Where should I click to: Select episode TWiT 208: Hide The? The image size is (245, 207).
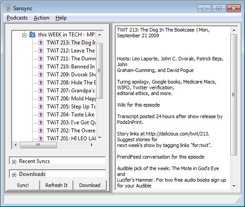point(71,83)
